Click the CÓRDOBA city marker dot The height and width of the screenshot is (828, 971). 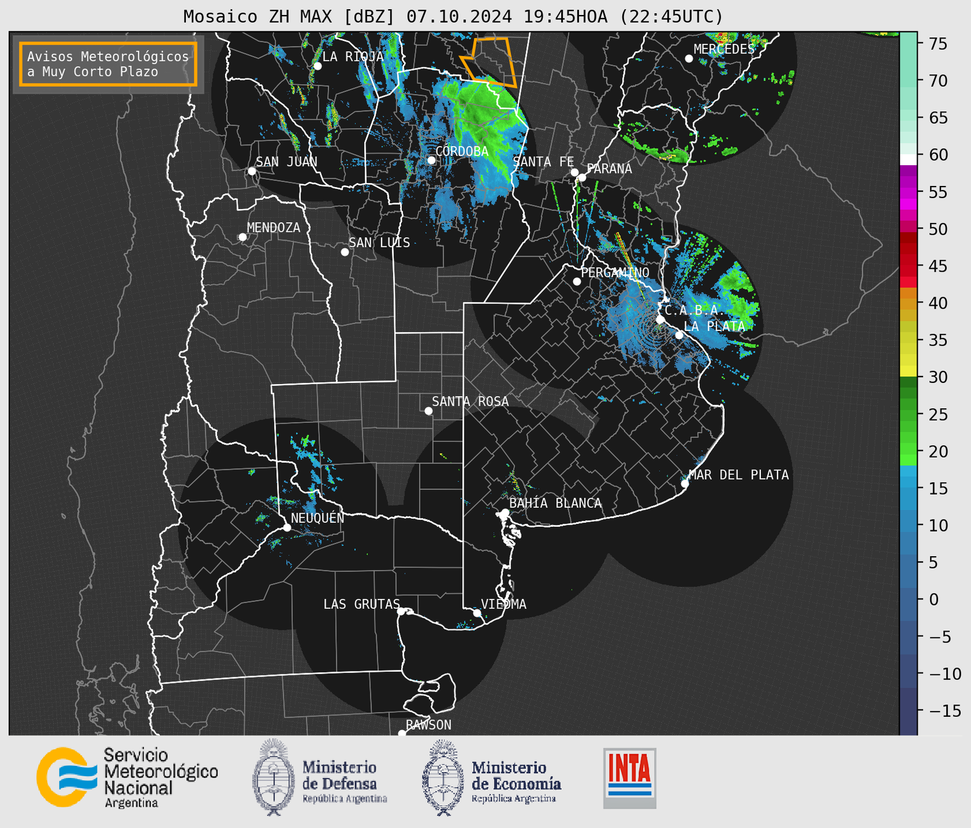pyautogui.click(x=432, y=160)
